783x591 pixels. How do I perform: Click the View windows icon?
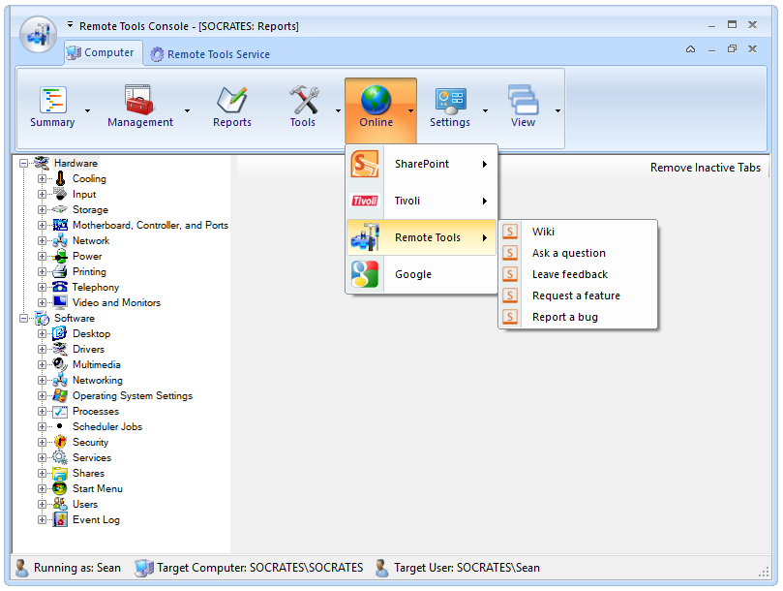click(x=523, y=100)
